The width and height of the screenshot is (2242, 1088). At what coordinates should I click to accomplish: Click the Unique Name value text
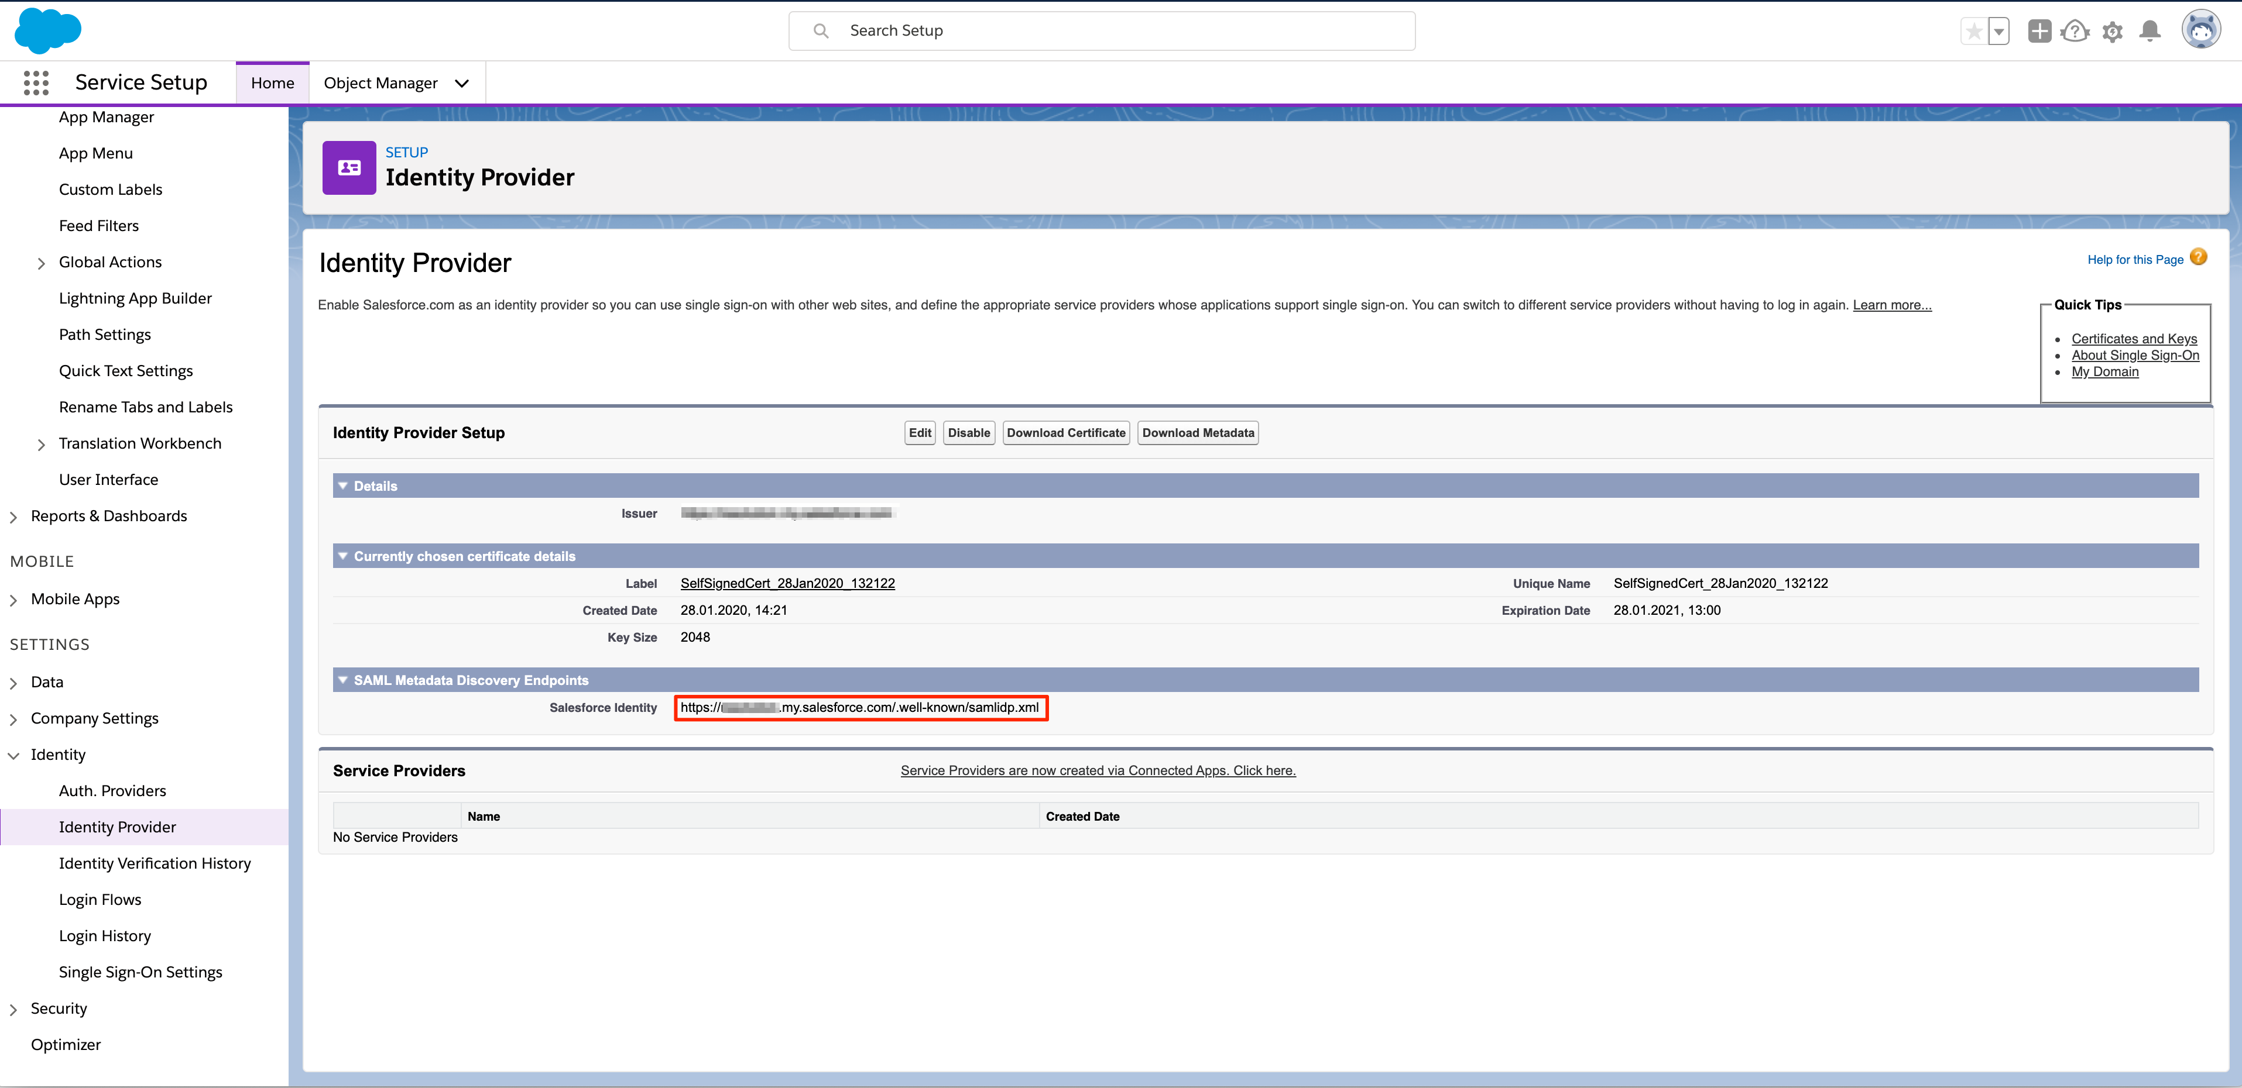pyautogui.click(x=1720, y=583)
